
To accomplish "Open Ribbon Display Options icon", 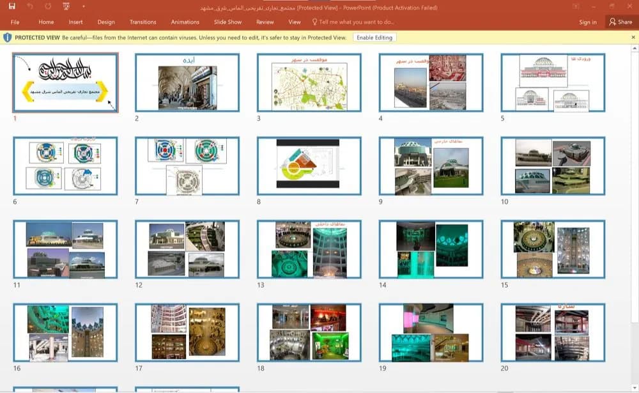I will pyautogui.click(x=576, y=6).
